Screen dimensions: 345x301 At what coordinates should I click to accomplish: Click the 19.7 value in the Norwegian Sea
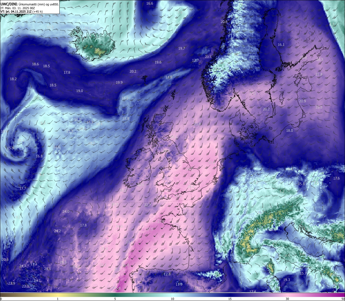(182, 48)
